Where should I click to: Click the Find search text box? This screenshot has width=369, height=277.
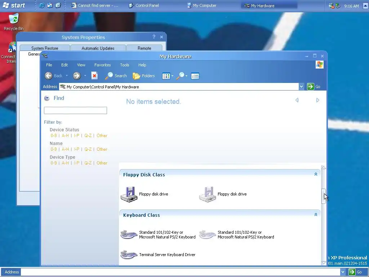[75, 110]
